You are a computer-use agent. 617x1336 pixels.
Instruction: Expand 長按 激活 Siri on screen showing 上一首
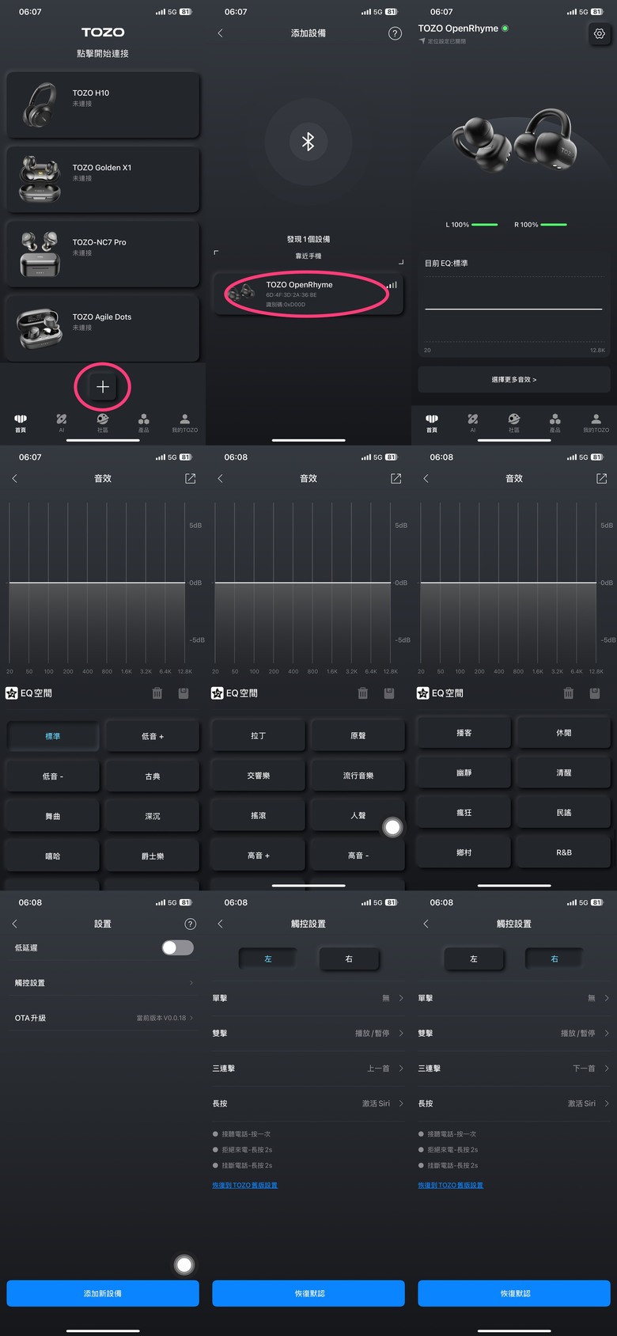pyautogui.click(x=308, y=1103)
